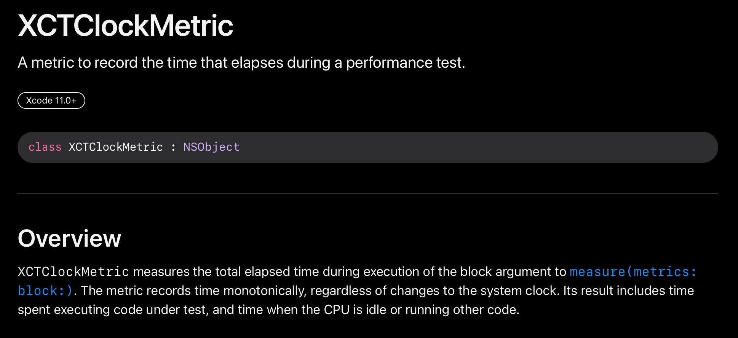Image resolution: width=738 pixels, height=338 pixels.
Task: Click the 'class' keyword in declaration
Action: point(45,147)
